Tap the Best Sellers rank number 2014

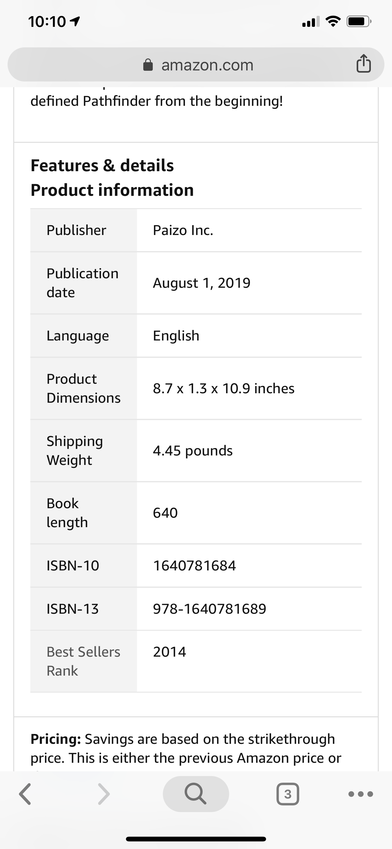pos(170,652)
